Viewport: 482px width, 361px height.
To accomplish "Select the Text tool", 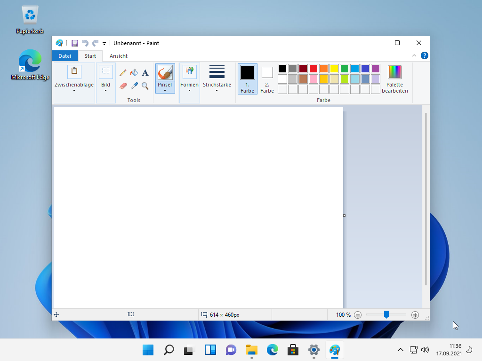I will [x=145, y=73].
